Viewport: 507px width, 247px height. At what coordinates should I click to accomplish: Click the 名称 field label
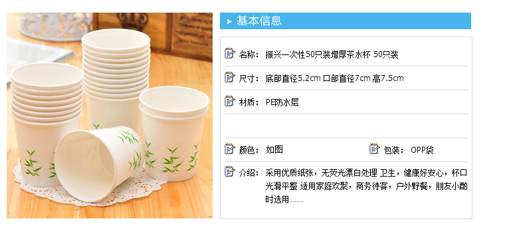click(249, 54)
